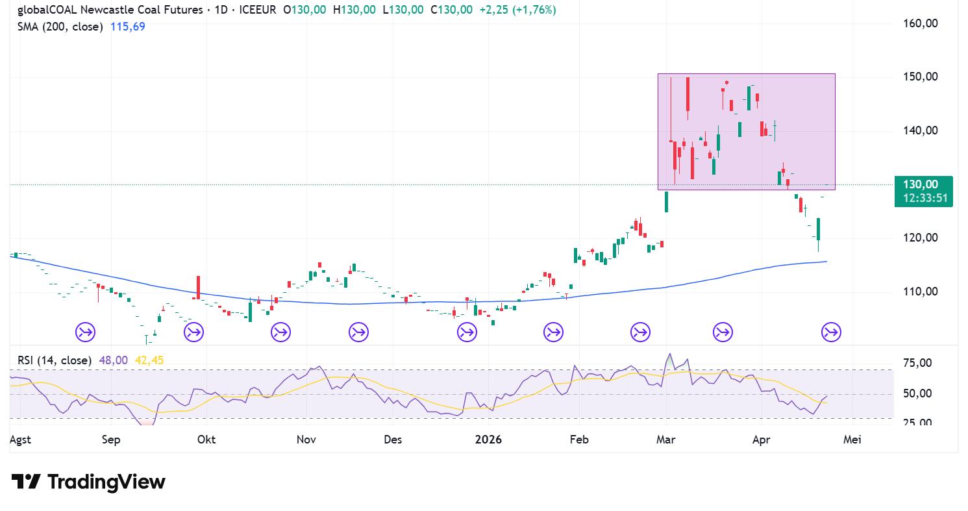This screenshot has width=968, height=511.
Task: Click the Apr label on the time axis
Action: click(x=761, y=440)
